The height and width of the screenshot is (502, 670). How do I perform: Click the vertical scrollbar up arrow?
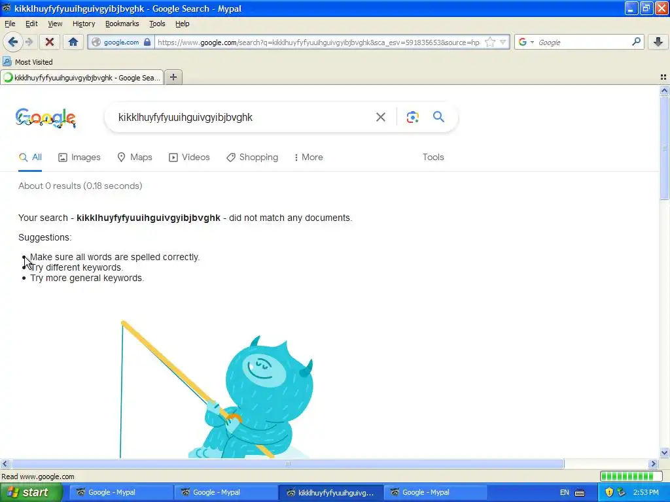click(664, 90)
